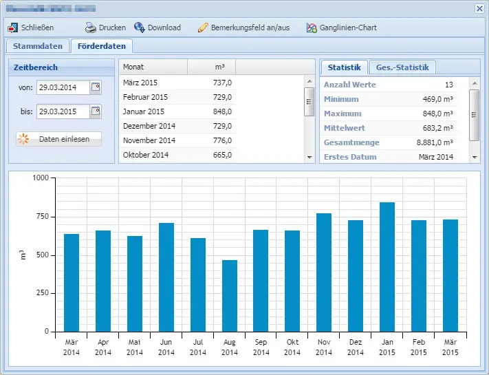Click the Daten einlesen spinner icon
The width and height of the screenshot is (489, 375).
coord(23,139)
